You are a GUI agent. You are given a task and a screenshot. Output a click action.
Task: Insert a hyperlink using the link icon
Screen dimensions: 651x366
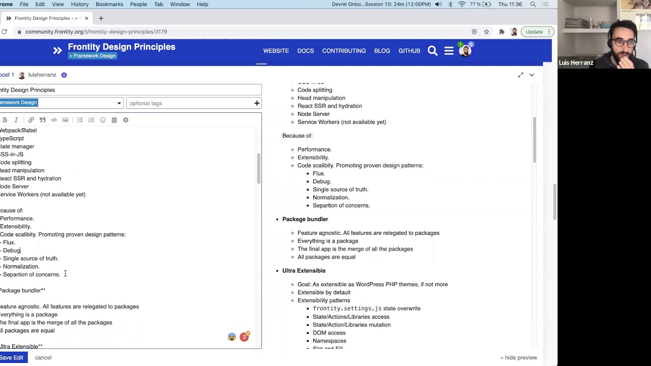coord(31,120)
